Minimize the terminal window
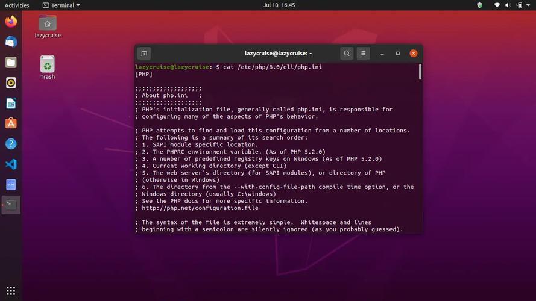The image size is (536, 301). (382, 54)
